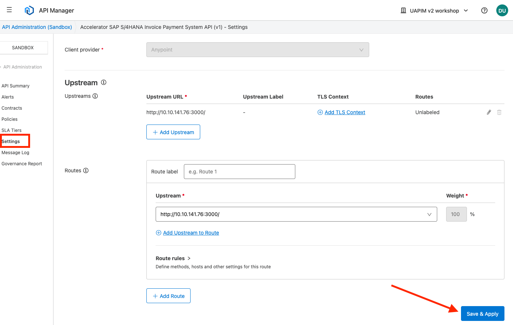Click the Upstream heading info icon
513x325 pixels.
point(104,82)
